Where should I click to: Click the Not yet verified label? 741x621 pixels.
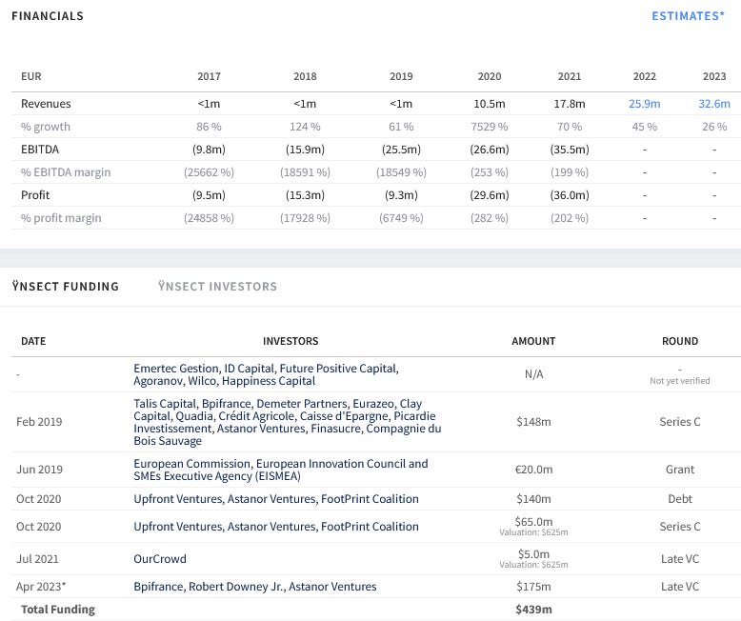(679, 380)
